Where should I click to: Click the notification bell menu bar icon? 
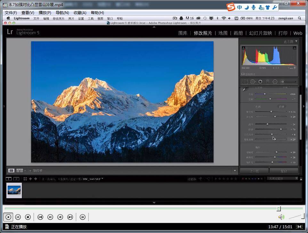pyautogui.click(x=181, y=18)
